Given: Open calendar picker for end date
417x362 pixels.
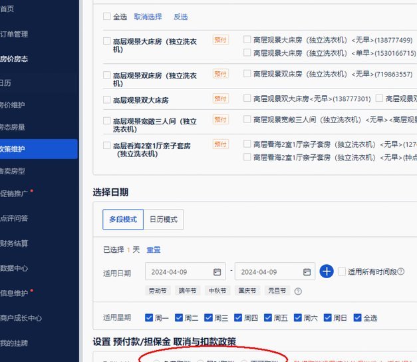Looking at the screenshot, I should pyautogui.click(x=307, y=271).
